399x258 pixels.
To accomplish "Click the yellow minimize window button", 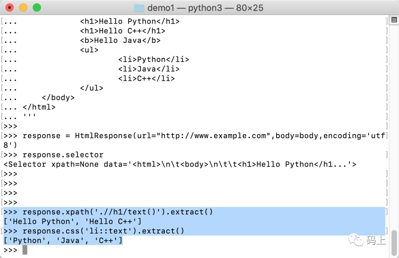I will 23,8.
